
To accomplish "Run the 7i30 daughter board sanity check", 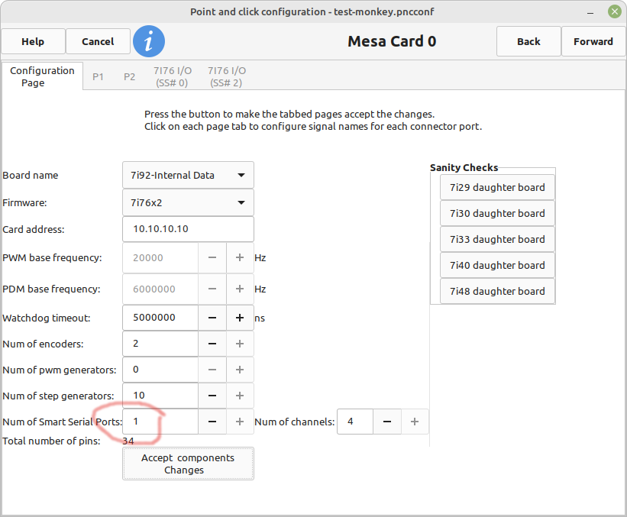I will coord(497,214).
